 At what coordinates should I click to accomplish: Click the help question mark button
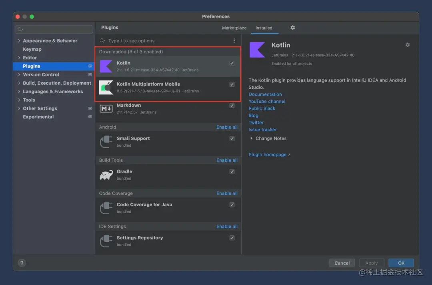tap(22, 263)
